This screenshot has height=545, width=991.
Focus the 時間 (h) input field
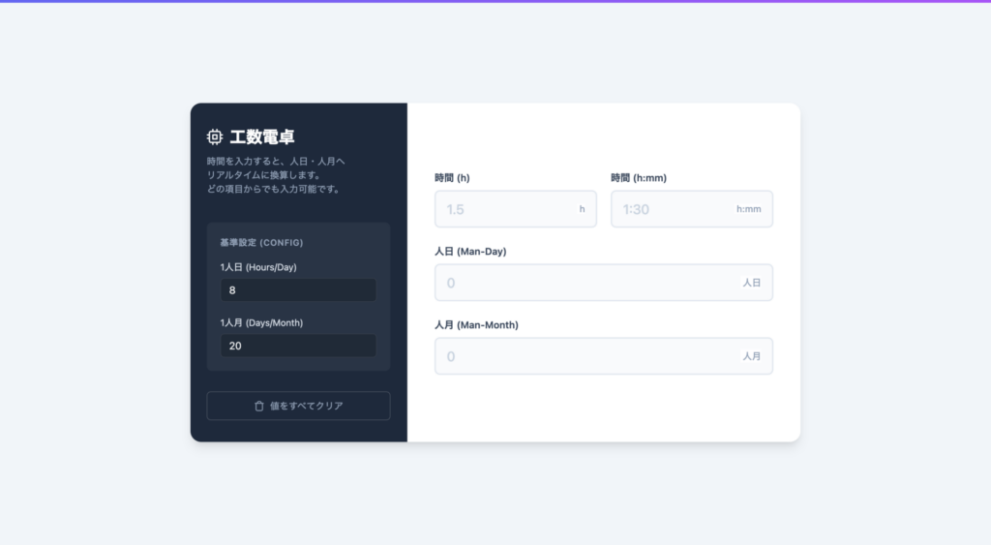506,209
